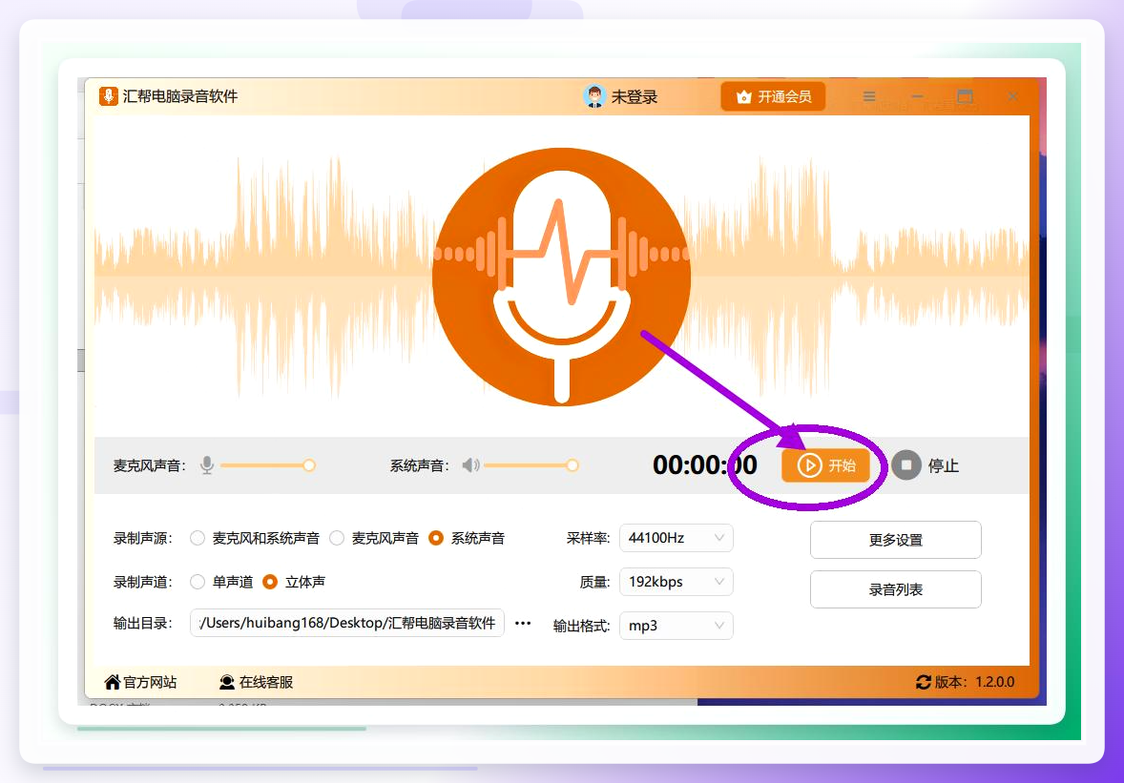
Task: Start recording with the 开始 button
Action: click(825, 465)
